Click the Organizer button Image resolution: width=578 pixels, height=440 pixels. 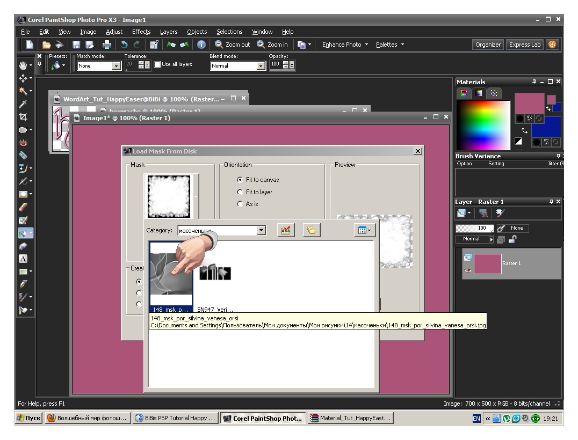click(x=488, y=45)
